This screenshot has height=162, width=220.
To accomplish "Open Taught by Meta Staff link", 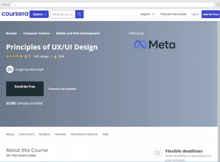I will [x=29, y=69].
